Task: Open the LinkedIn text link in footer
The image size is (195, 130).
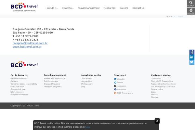Action: click(121, 79)
